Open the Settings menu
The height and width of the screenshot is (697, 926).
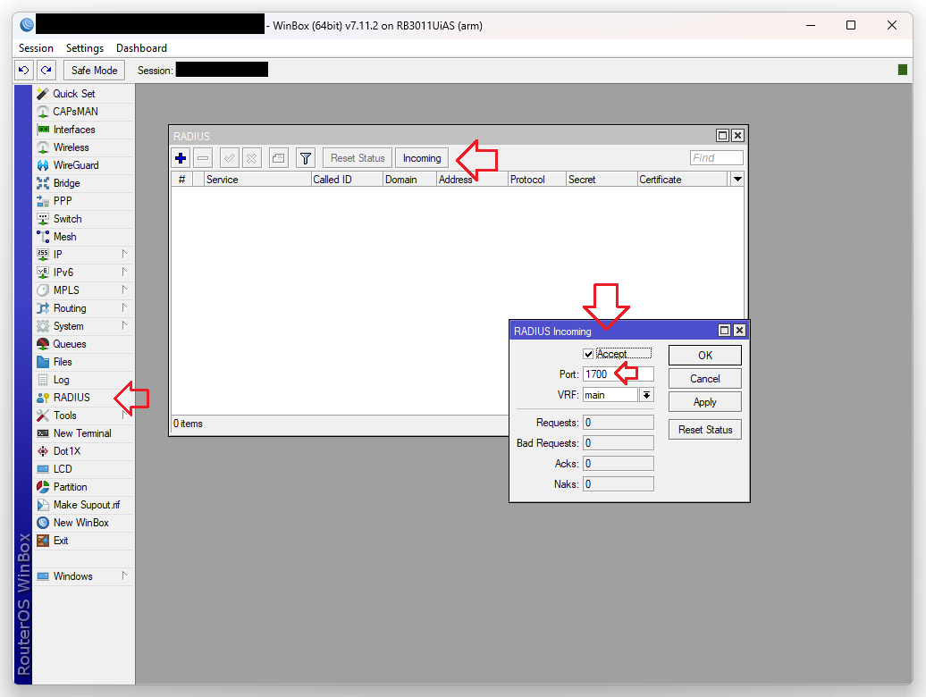click(85, 48)
